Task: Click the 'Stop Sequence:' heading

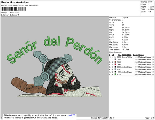Action: click(x=115, y=52)
